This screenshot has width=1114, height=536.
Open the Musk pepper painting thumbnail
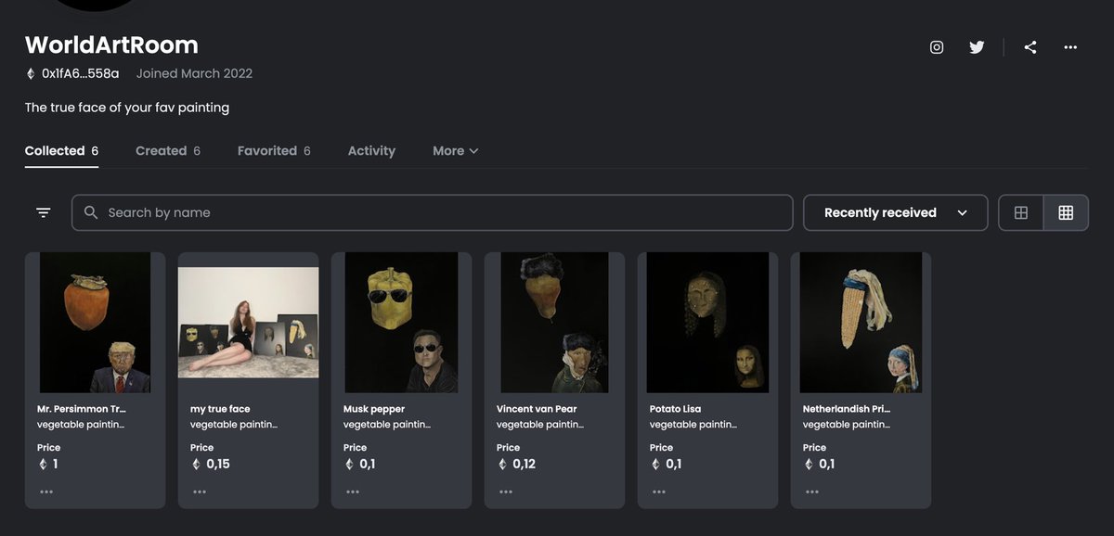click(401, 322)
